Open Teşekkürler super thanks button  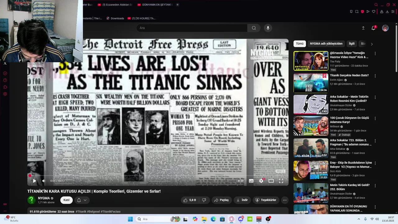point(266,200)
